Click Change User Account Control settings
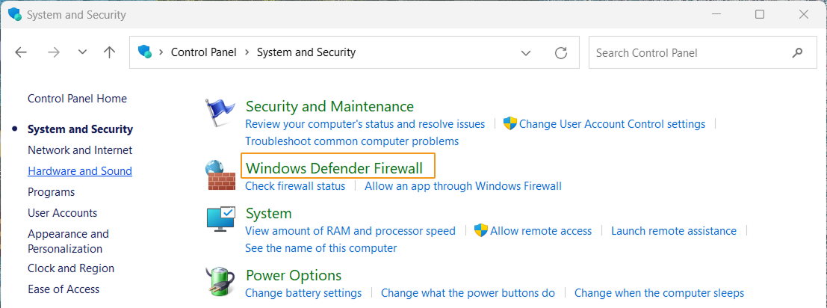Viewport: 827px width, 308px height. pyautogui.click(x=612, y=124)
